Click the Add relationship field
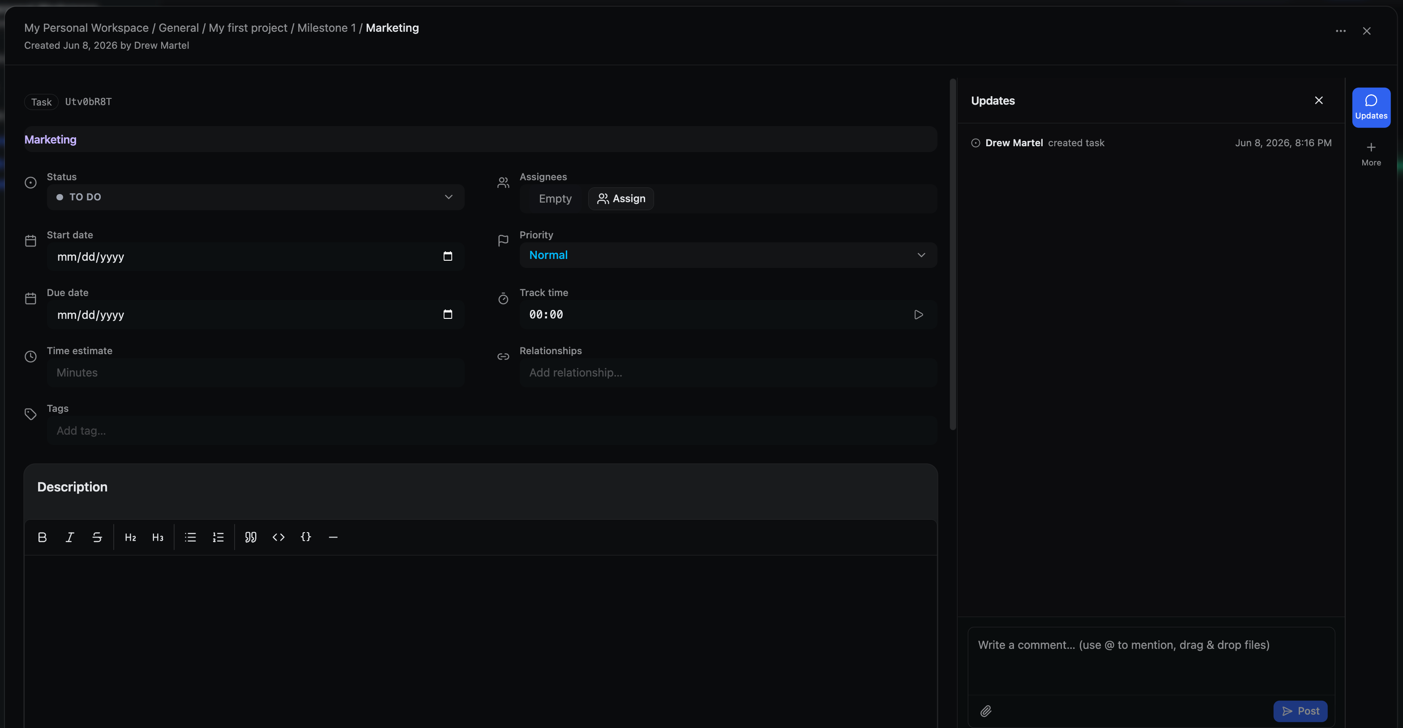1403x728 pixels. [x=728, y=372]
